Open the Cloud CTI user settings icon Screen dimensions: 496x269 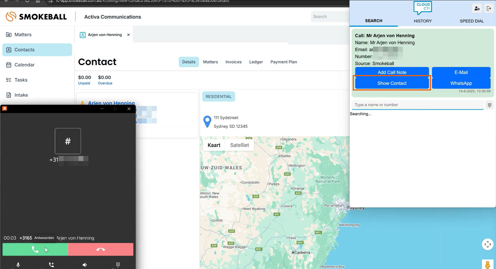click(477, 8)
